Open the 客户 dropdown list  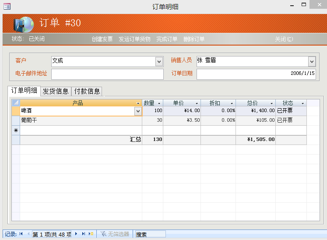click(x=159, y=62)
